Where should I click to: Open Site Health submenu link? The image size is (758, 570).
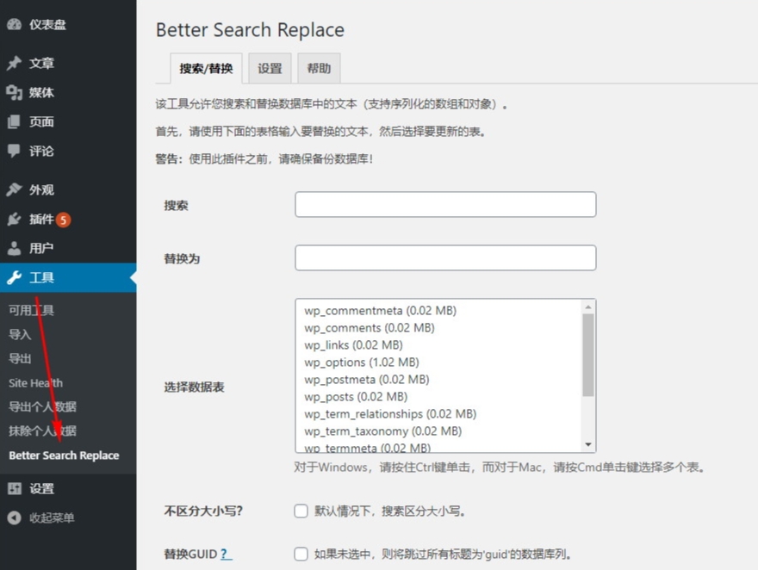coord(36,382)
